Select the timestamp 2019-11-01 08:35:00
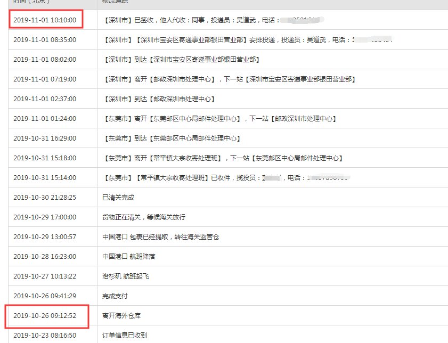Viewport: 448px width, 343px height. click(x=45, y=40)
